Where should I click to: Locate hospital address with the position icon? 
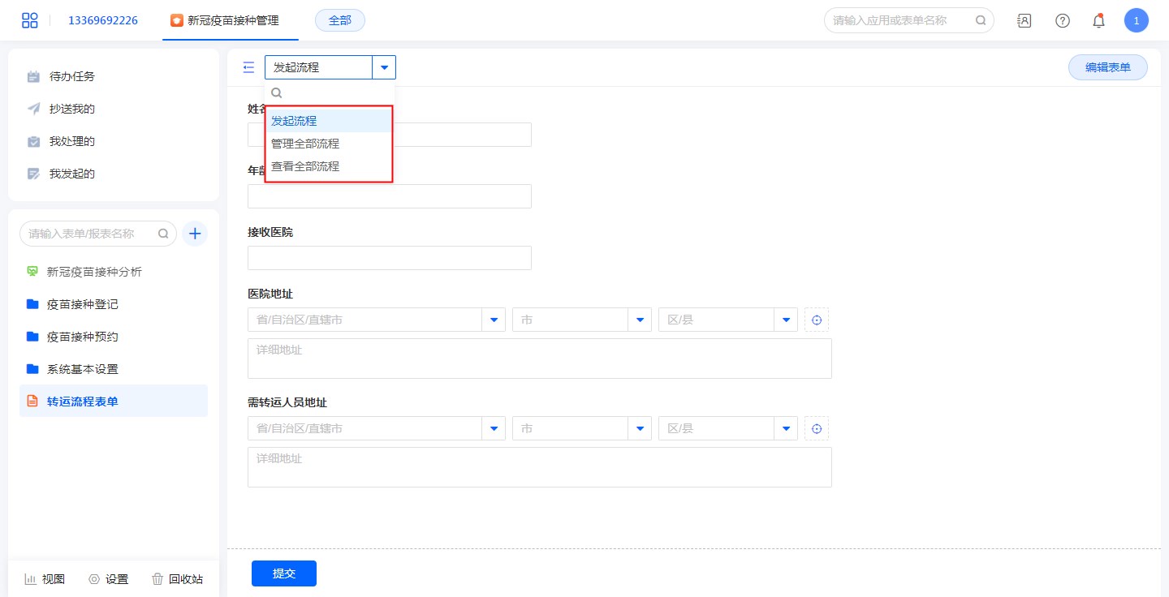tap(817, 320)
